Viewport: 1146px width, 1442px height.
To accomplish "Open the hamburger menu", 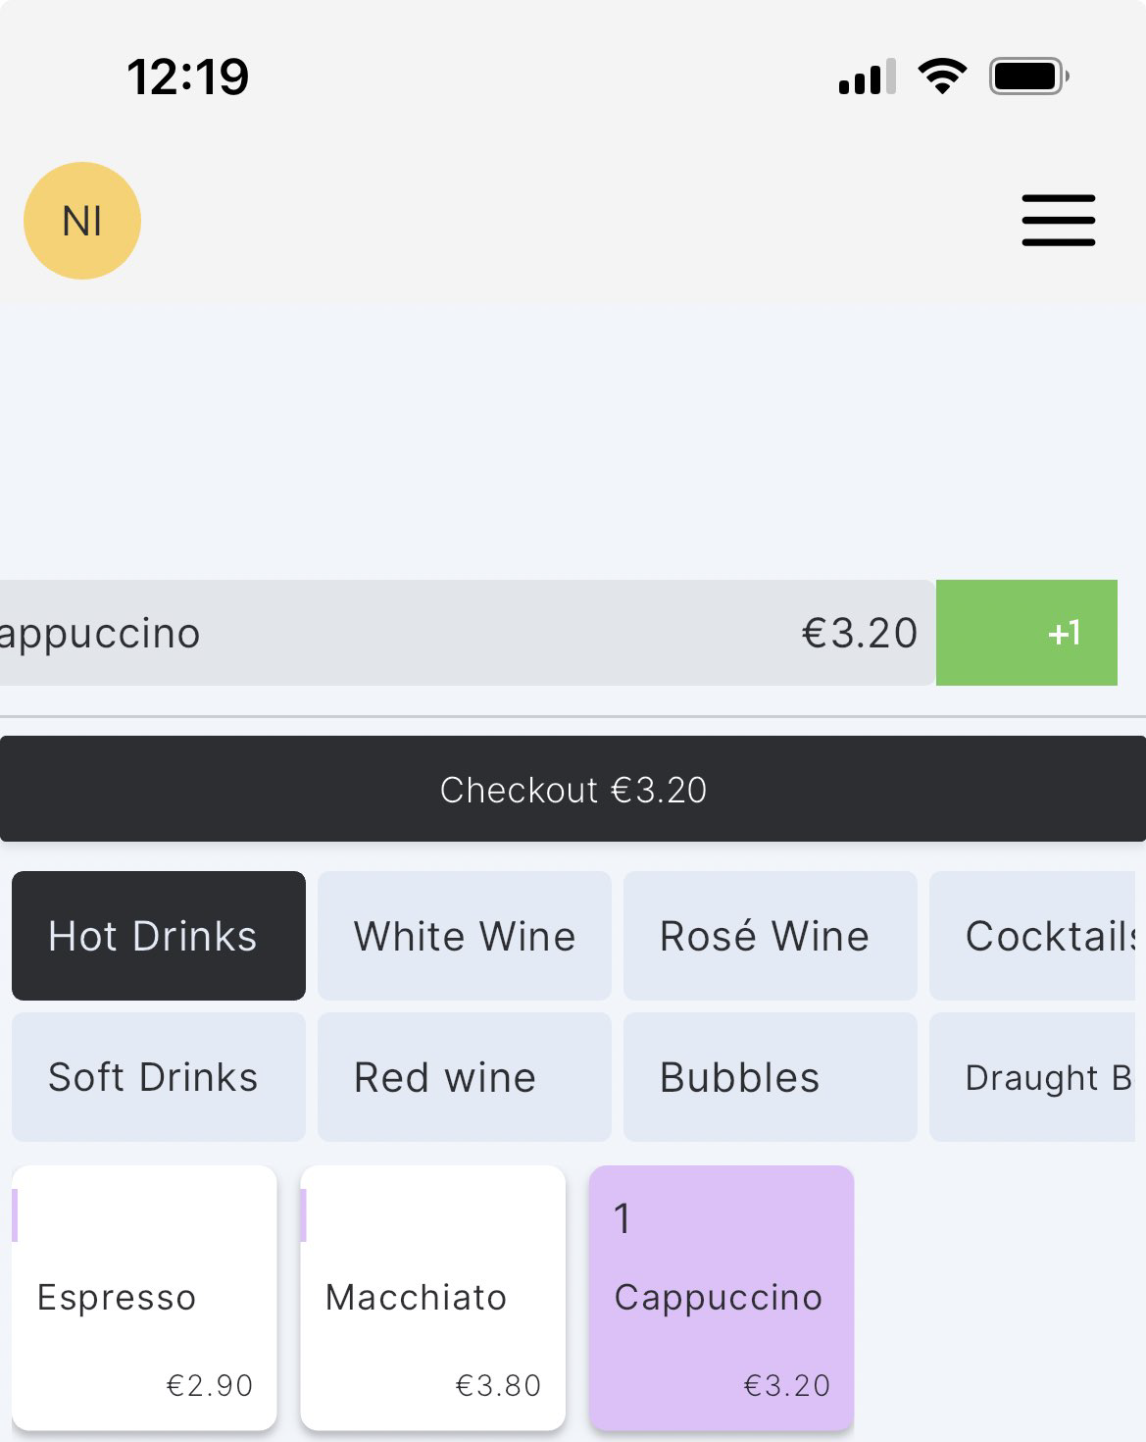I will [1058, 220].
